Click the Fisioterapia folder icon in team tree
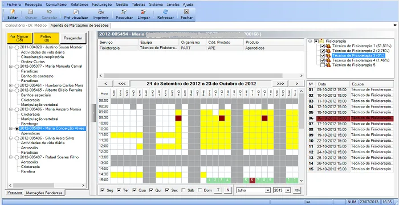 tap(321, 41)
